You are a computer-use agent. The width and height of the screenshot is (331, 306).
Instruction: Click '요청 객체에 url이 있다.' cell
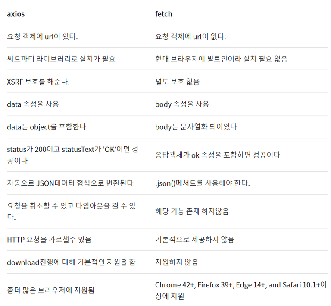pos(42,37)
